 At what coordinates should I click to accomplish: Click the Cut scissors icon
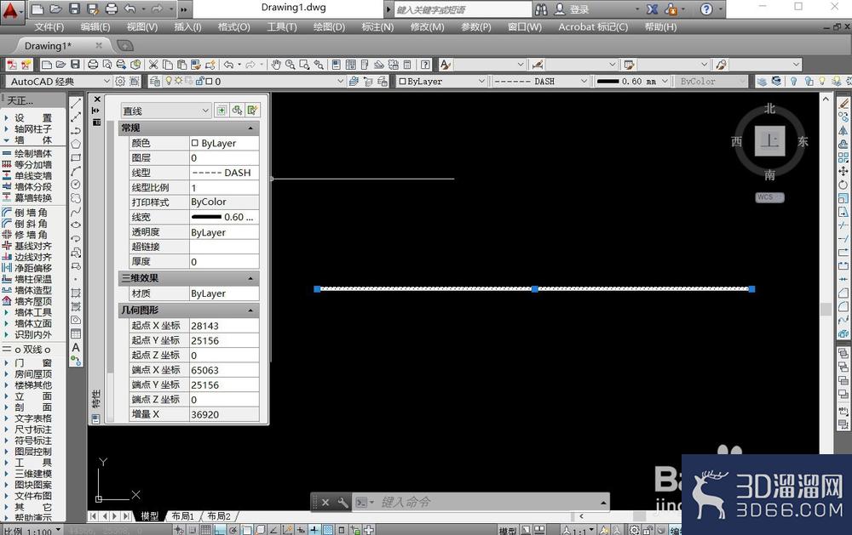click(x=153, y=65)
